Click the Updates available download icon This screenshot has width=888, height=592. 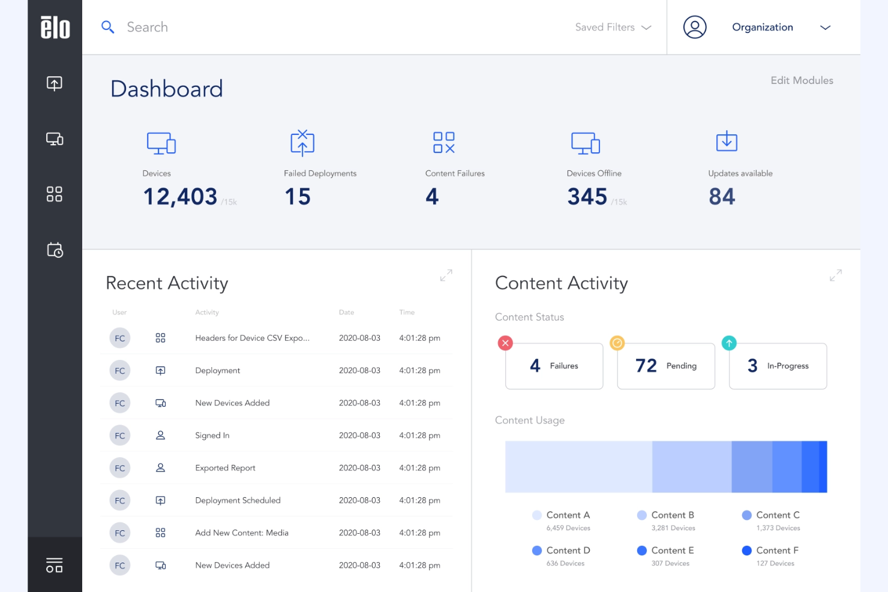click(727, 142)
